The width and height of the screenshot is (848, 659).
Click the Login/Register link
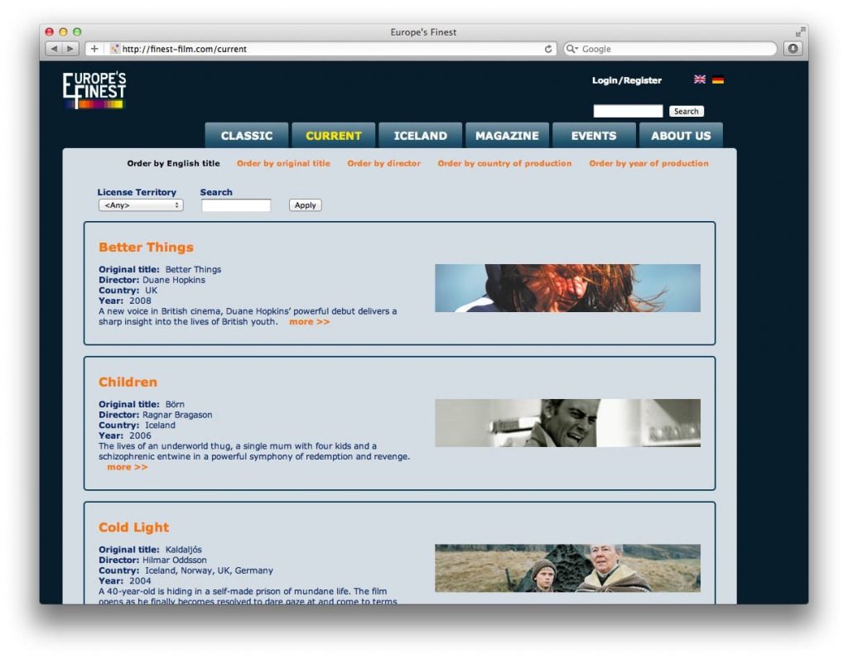click(627, 80)
